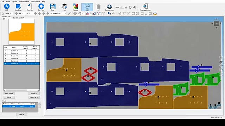Open the Help menu
Screen dimensions: 225x126
pos(44,1)
